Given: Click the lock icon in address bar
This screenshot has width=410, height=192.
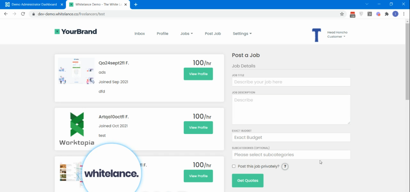Looking at the screenshot, I should 33,14.
